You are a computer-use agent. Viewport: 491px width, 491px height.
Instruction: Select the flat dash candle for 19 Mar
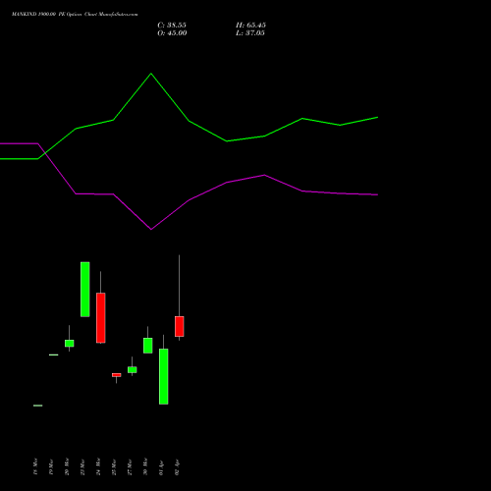[x=54, y=355]
